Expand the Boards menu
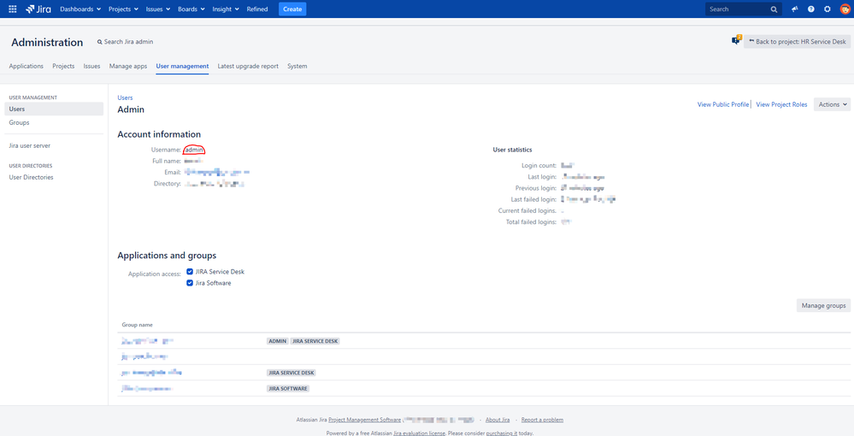This screenshot has width=854, height=436. pyautogui.click(x=191, y=9)
